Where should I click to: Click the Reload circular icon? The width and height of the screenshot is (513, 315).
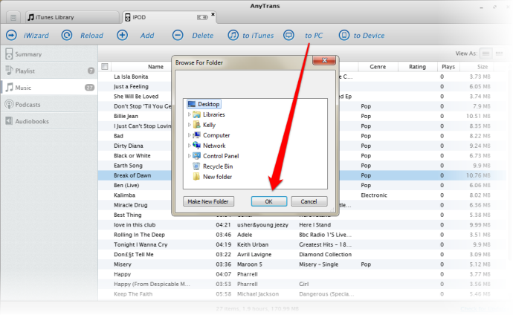click(x=67, y=35)
